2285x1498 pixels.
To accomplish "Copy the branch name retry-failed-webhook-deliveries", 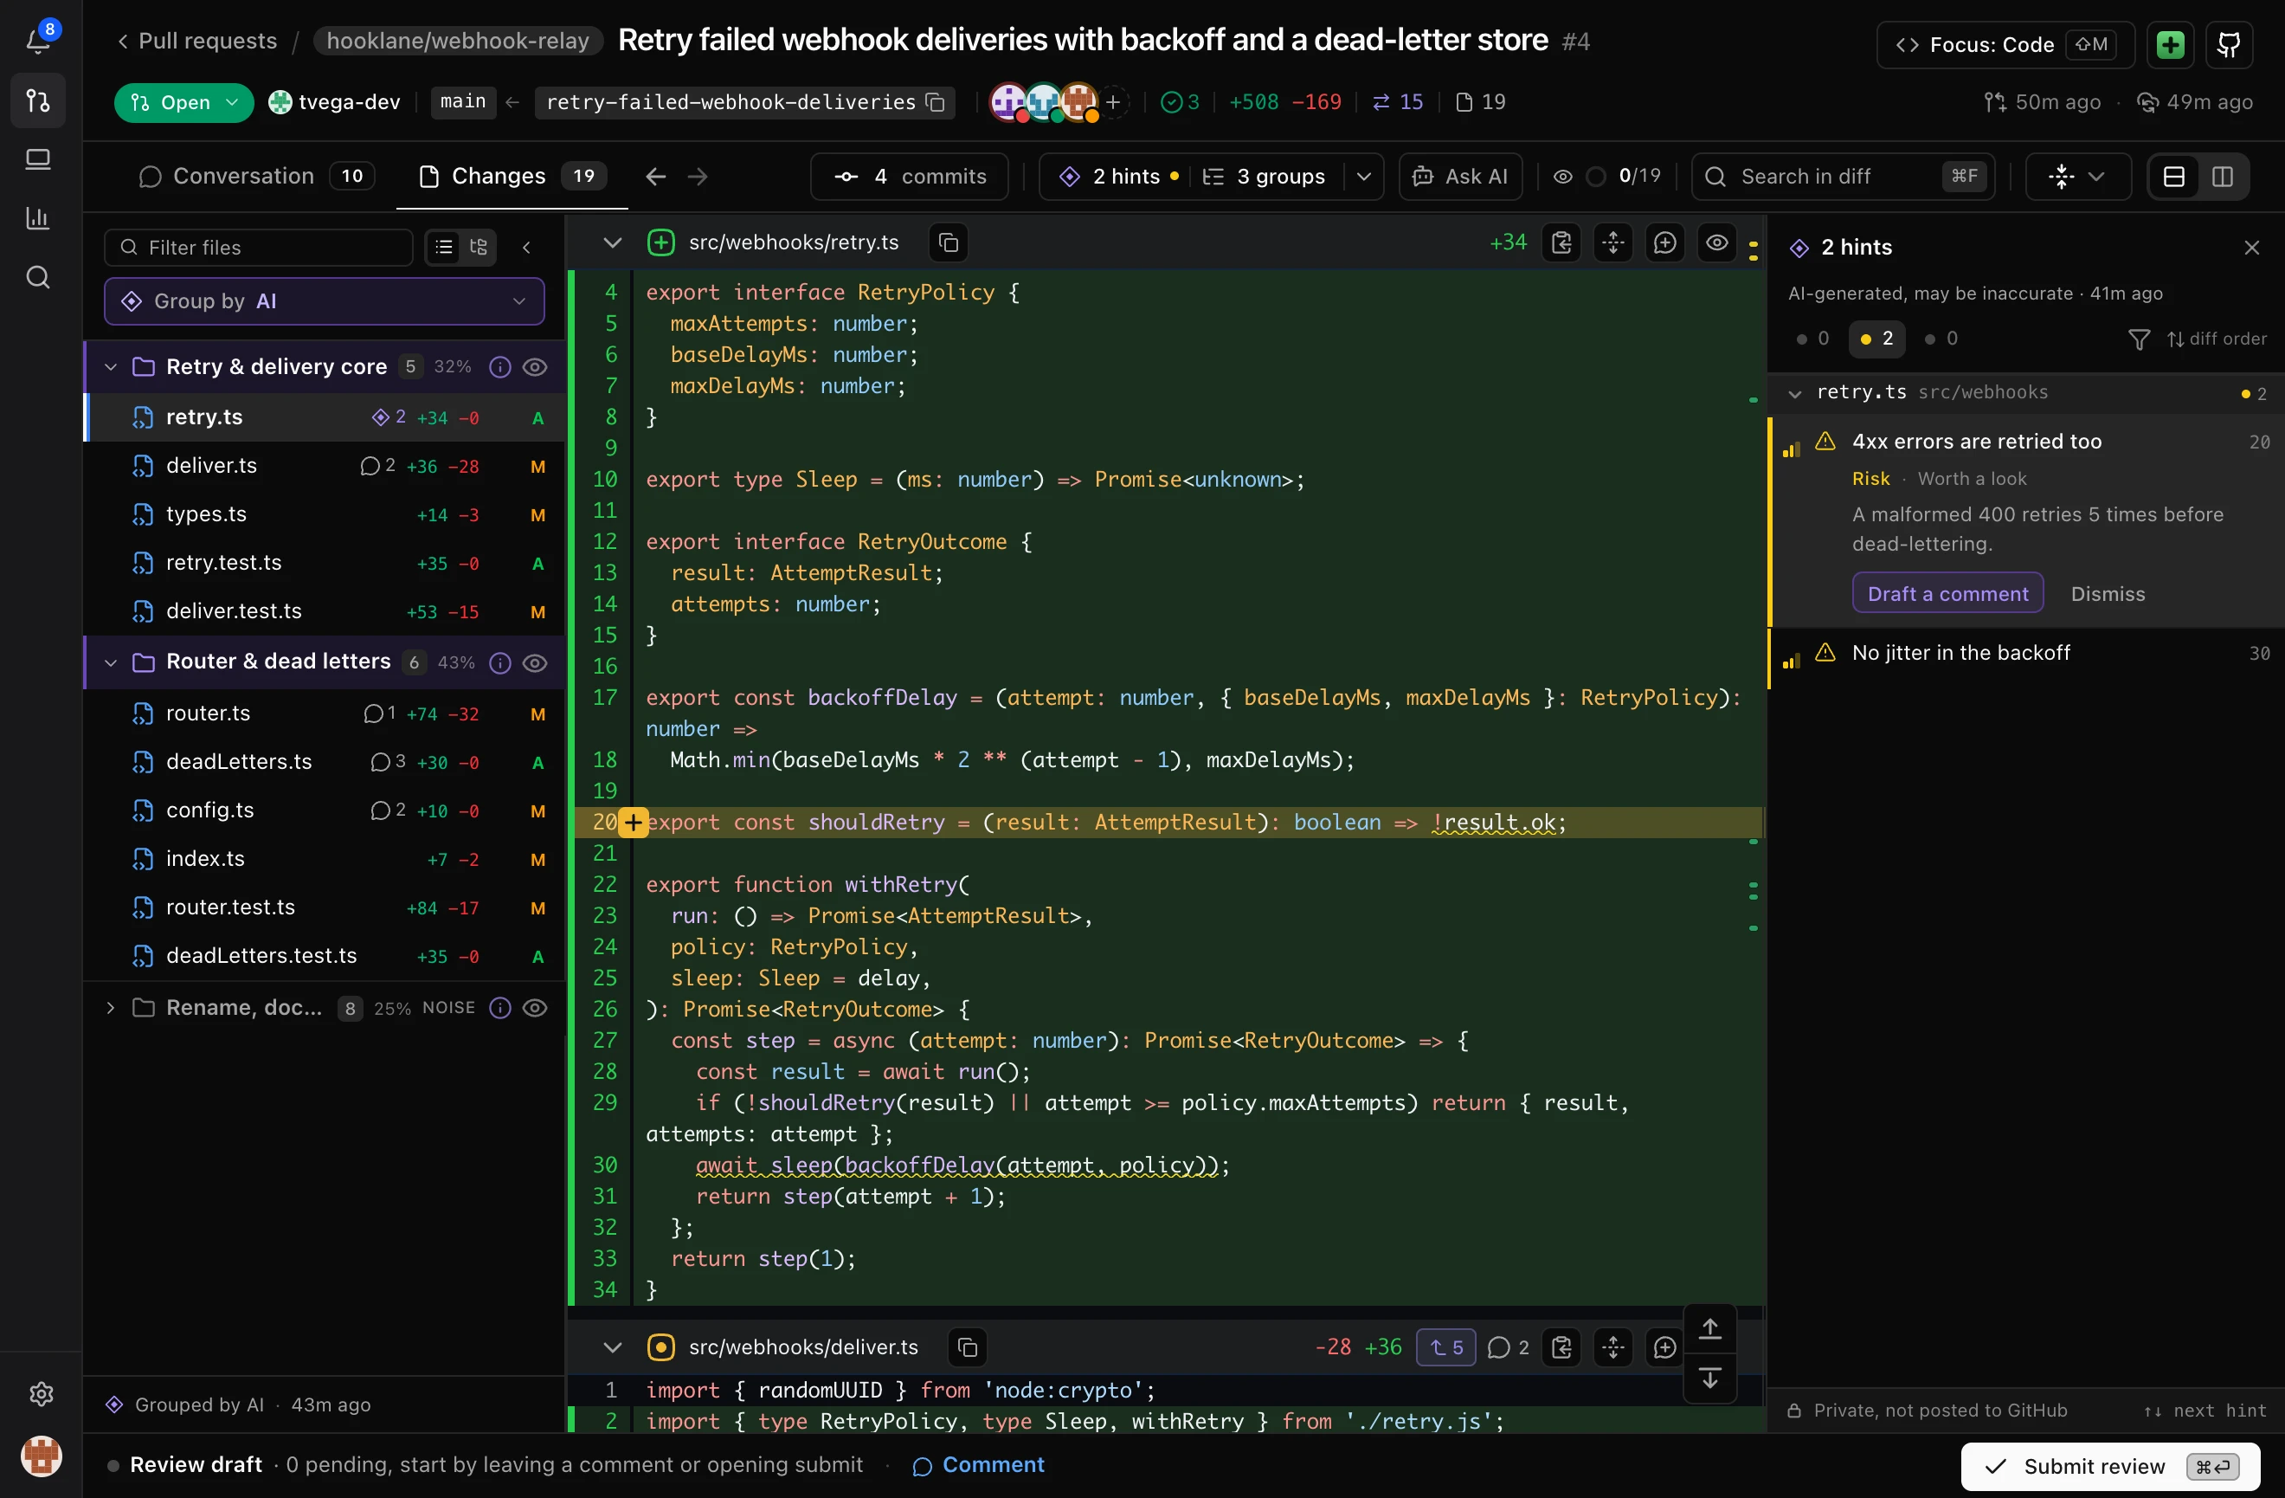I will point(937,102).
